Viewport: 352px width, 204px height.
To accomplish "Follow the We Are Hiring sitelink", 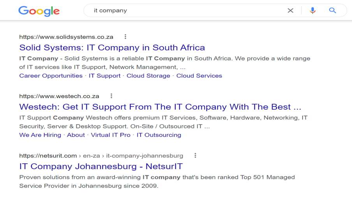I will pos(40,135).
